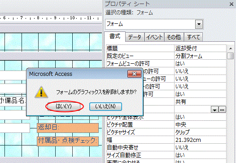Image resolution: width=236 pixels, height=163 pixels.
Task: Click the property sheet scrollbar thumb
Action: pos(231,56)
